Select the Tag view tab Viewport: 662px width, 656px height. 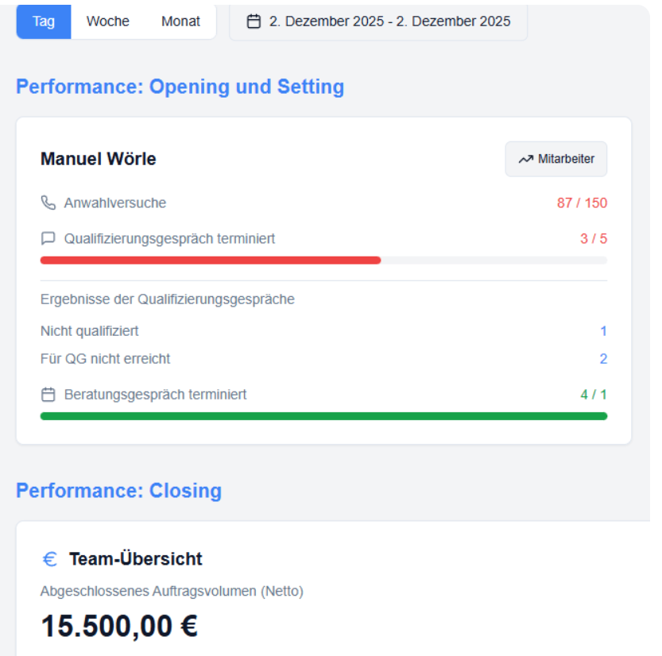44,21
